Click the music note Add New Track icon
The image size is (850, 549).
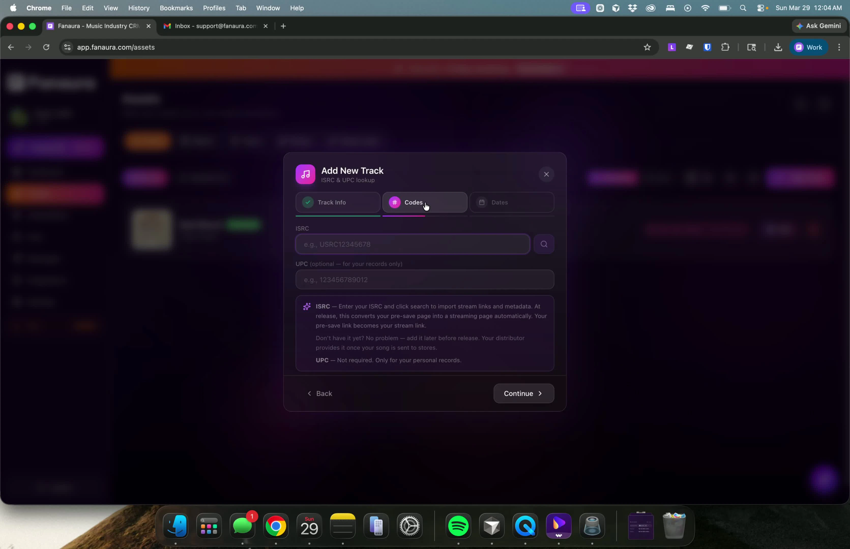(x=305, y=174)
